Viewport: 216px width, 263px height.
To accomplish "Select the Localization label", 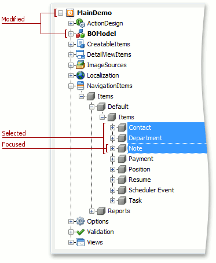I will (x=103, y=75).
